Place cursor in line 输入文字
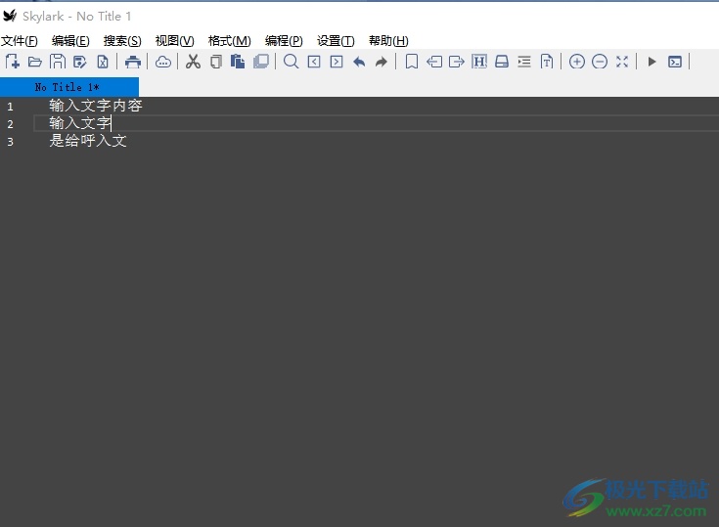The height and width of the screenshot is (527, 719). pyautogui.click(x=80, y=123)
